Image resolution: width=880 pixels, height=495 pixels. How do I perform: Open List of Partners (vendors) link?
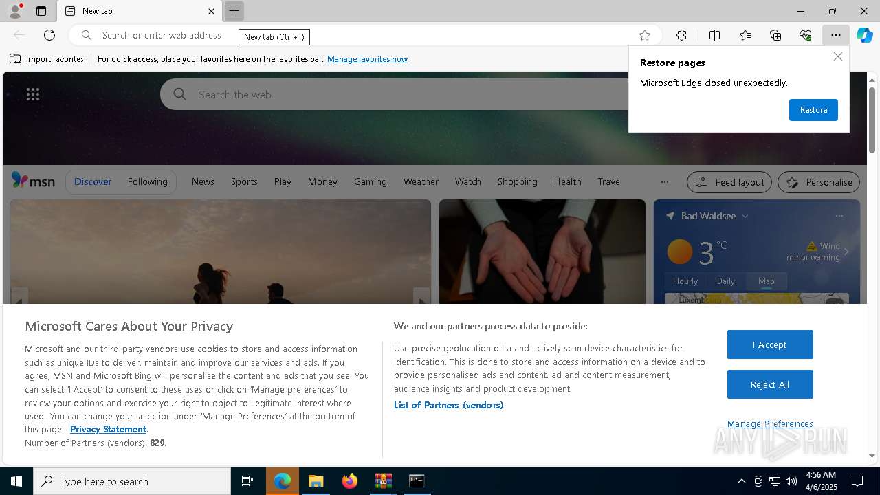click(449, 405)
